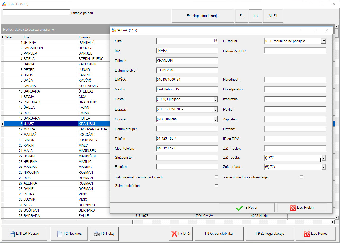Click the horizontal scrollbar left arrow
The width and height of the screenshot is (340, 243).
click(3, 222)
